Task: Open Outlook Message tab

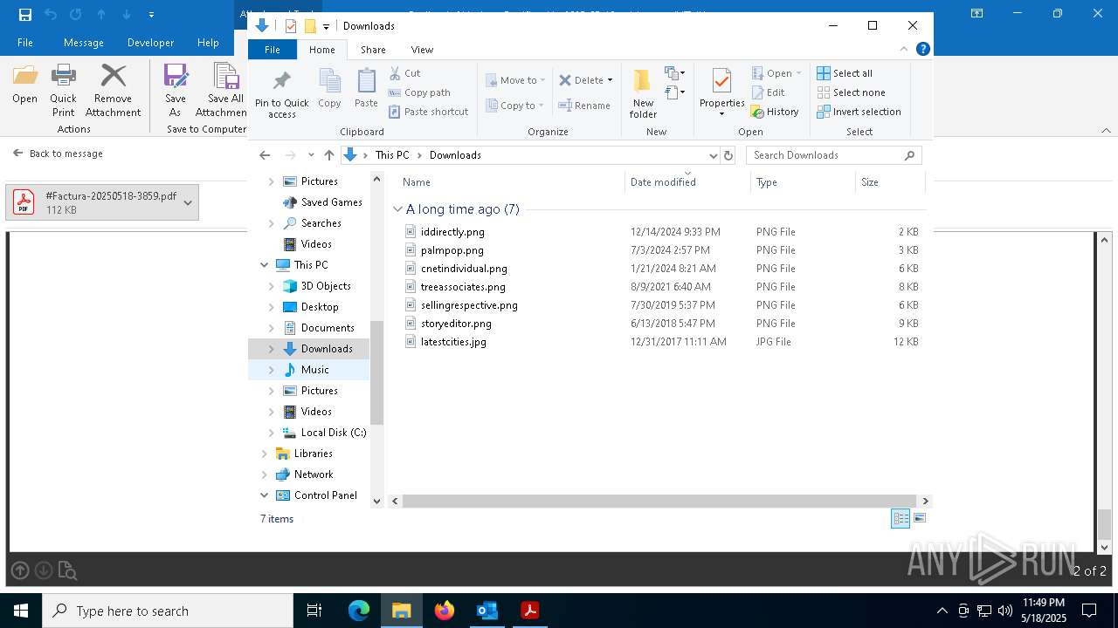Action: coord(84,43)
